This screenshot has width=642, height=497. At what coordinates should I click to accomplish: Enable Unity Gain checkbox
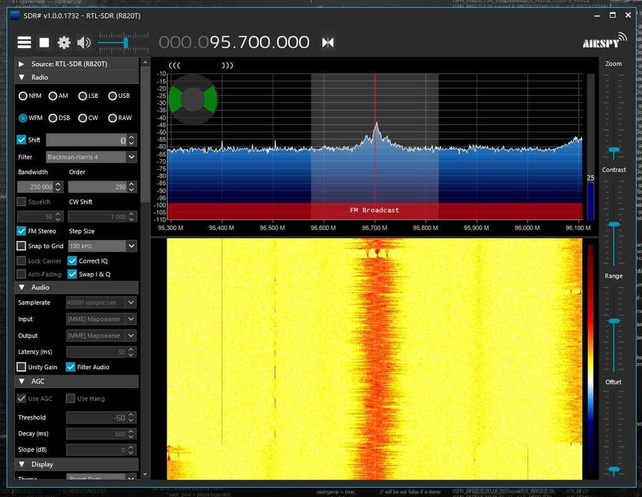21,367
